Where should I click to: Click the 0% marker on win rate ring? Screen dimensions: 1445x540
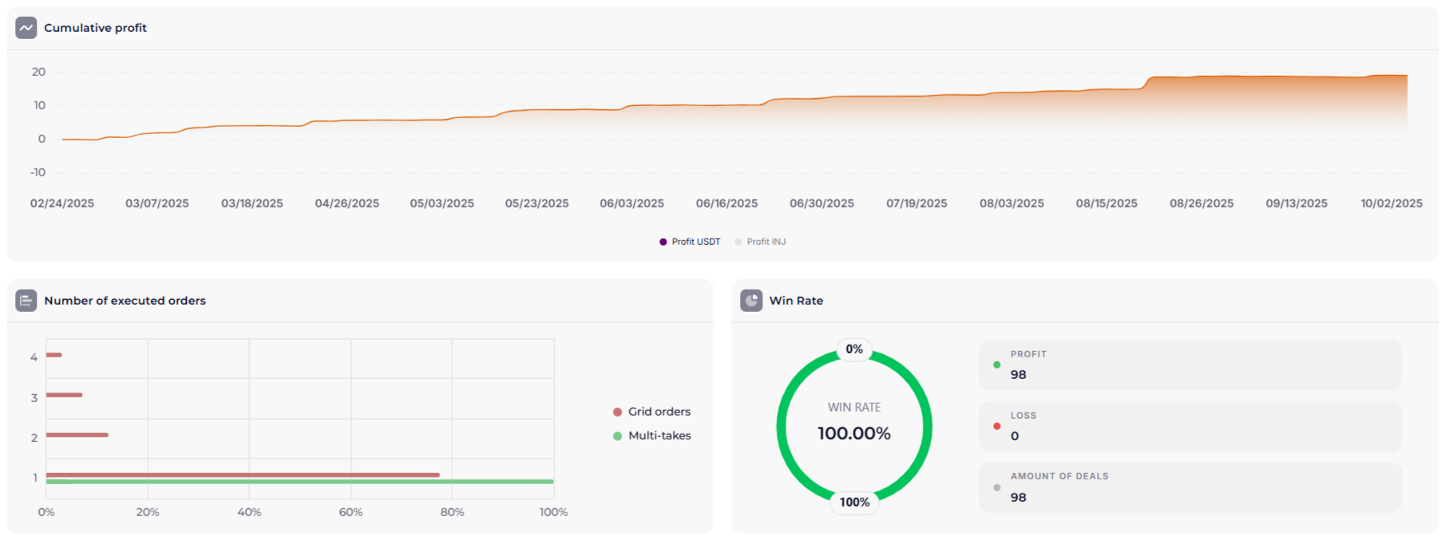(x=854, y=349)
